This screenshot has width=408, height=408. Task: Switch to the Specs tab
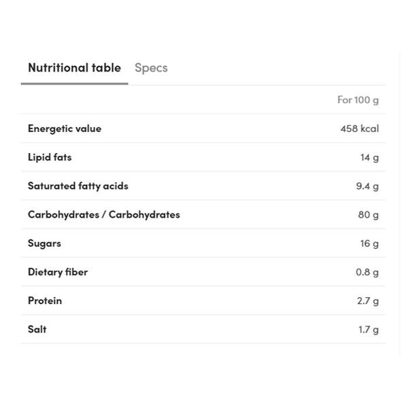(151, 67)
